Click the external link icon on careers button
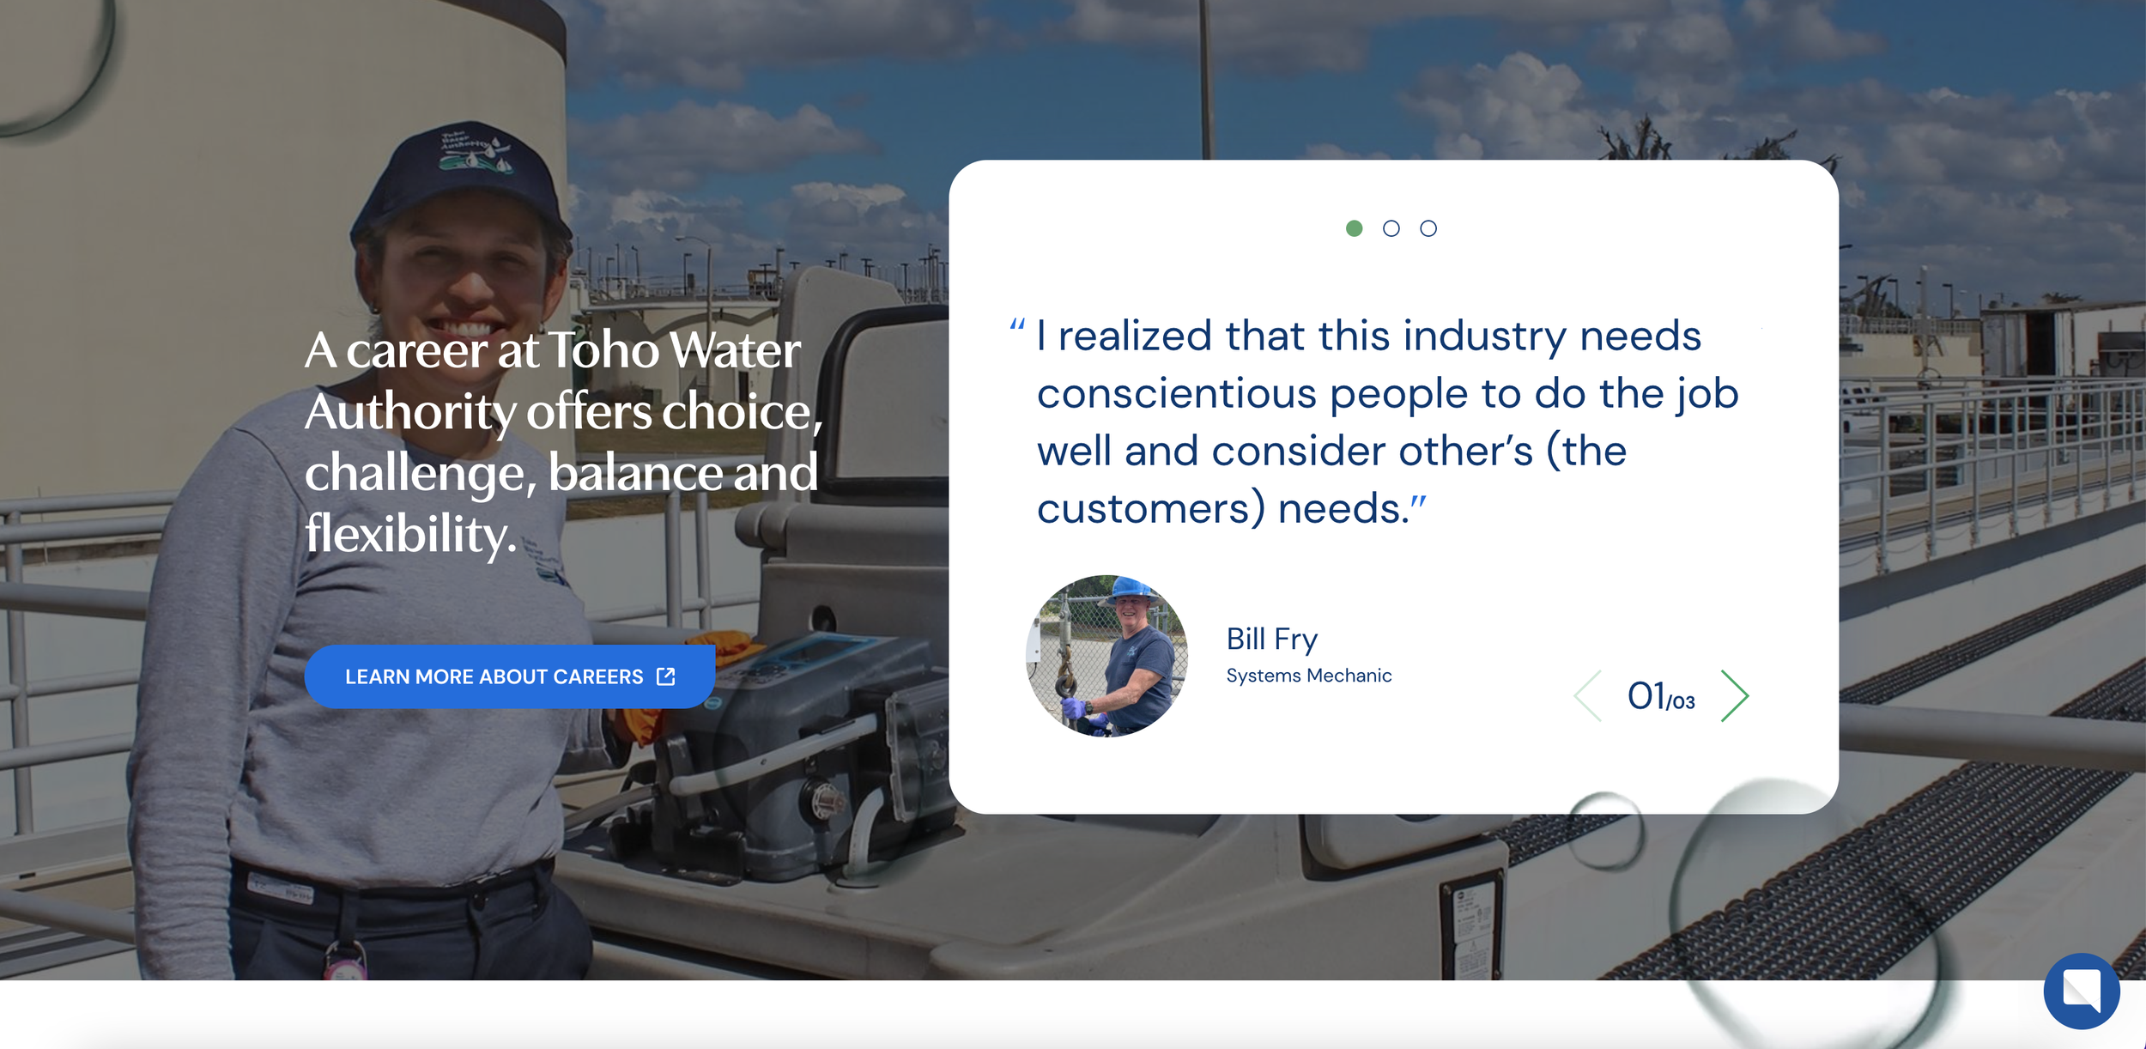This screenshot has width=2146, height=1049. point(666,676)
